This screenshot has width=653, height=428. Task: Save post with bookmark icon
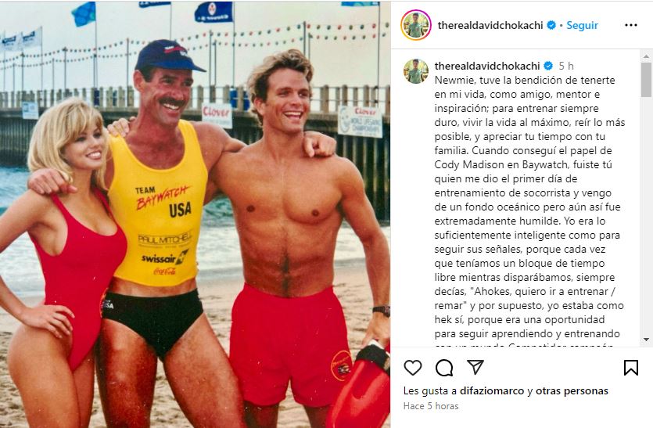click(631, 368)
